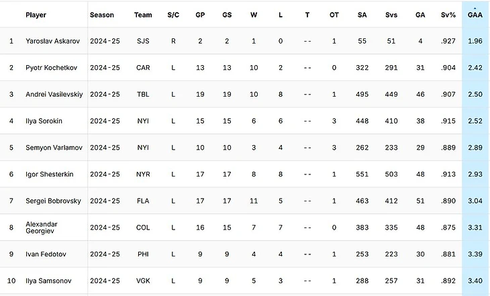This screenshot has height=296, width=490.
Task: Sort by wins column W
Action: click(254, 15)
